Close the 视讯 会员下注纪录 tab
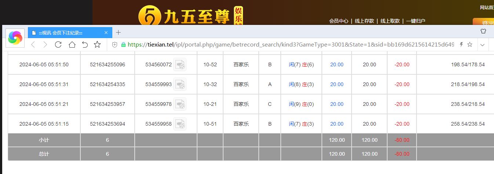Viewport: 494px width, 174px height. pos(106,33)
